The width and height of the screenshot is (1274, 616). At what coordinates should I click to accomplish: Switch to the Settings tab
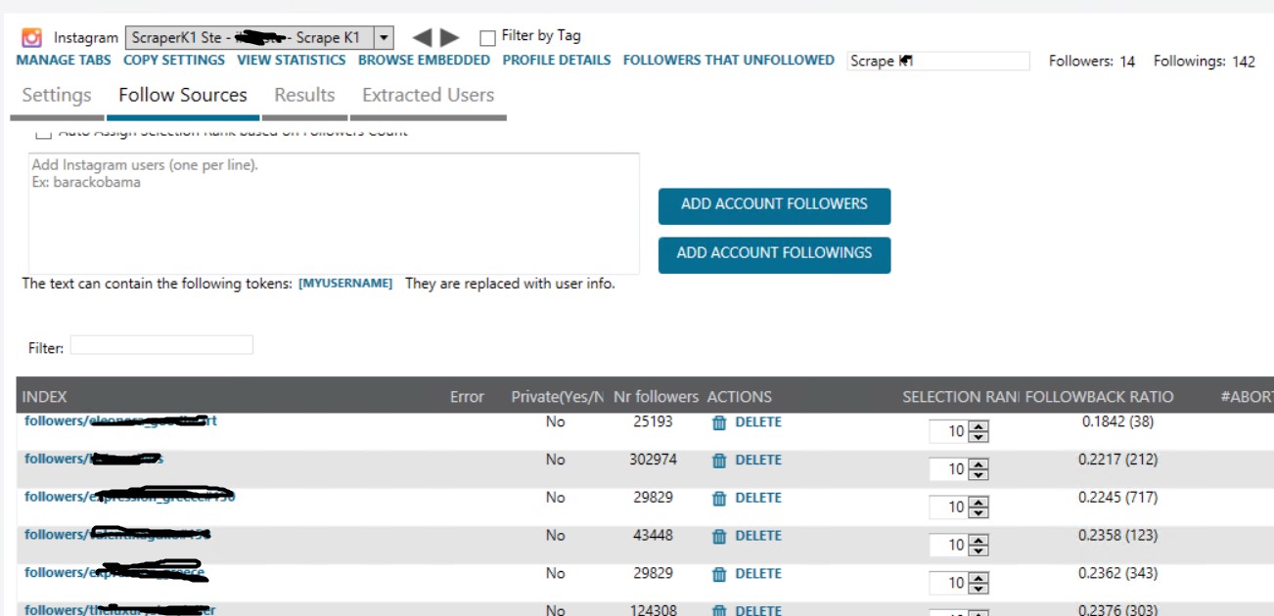[x=57, y=96]
